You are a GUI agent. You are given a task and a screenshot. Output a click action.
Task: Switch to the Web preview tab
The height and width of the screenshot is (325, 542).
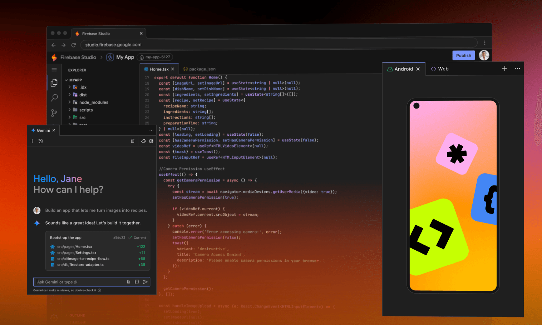click(440, 69)
